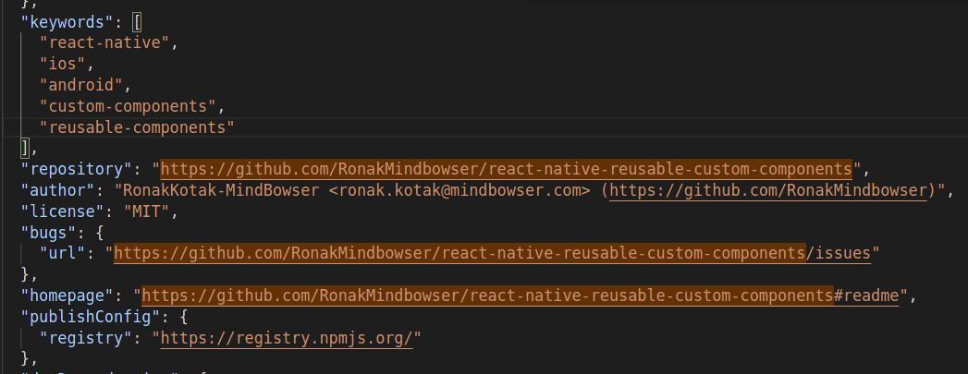
Task: Place cursor on "reusable-components" keyword string
Action: pyautogui.click(x=136, y=127)
